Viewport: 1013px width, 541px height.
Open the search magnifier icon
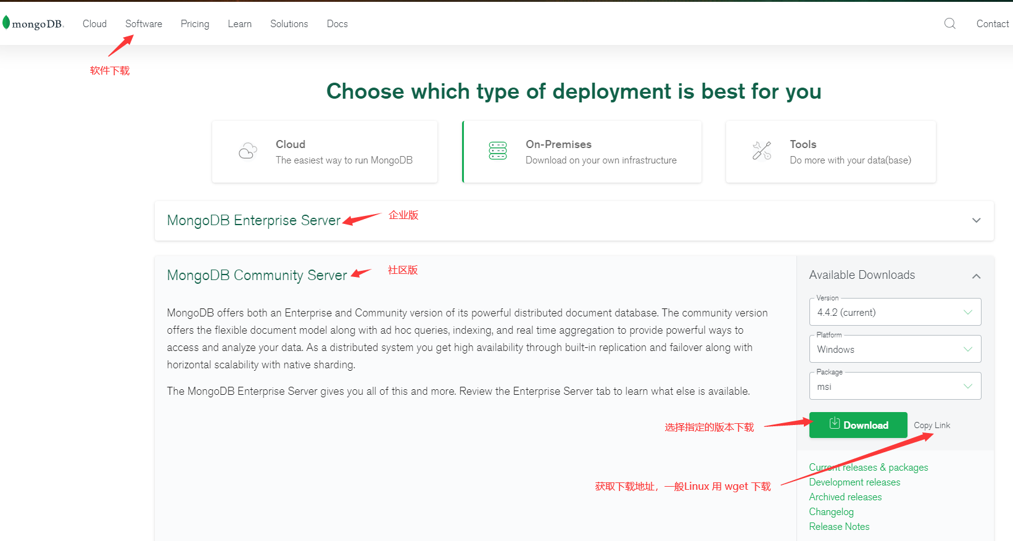(949, 23)
